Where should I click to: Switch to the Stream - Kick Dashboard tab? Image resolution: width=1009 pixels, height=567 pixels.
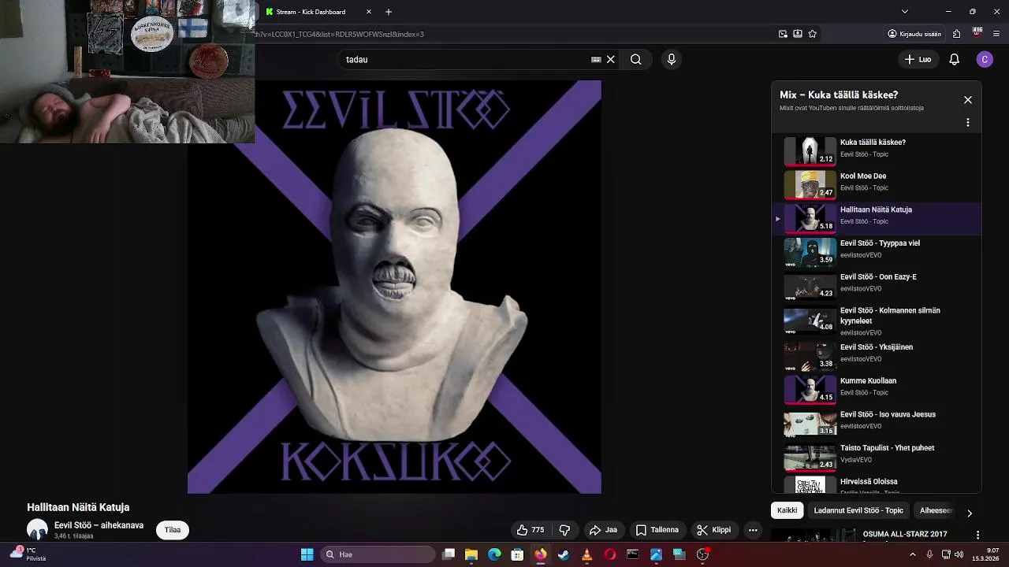click(311, 12)
